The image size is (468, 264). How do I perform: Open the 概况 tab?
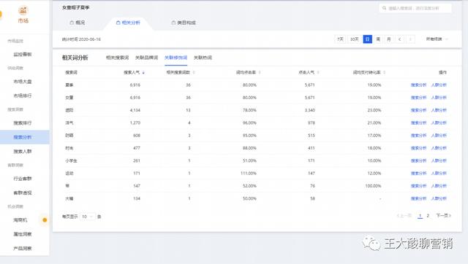[78, 23]
